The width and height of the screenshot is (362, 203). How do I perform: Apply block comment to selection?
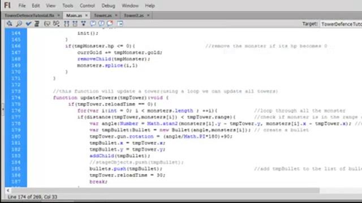coord(93,23)
